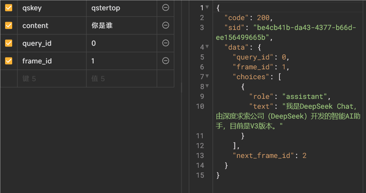This screenshot has height=193, width=366.
Task: Edit the 你是谁 value cell
Action: pyautogui.click(x=122, y=26)
